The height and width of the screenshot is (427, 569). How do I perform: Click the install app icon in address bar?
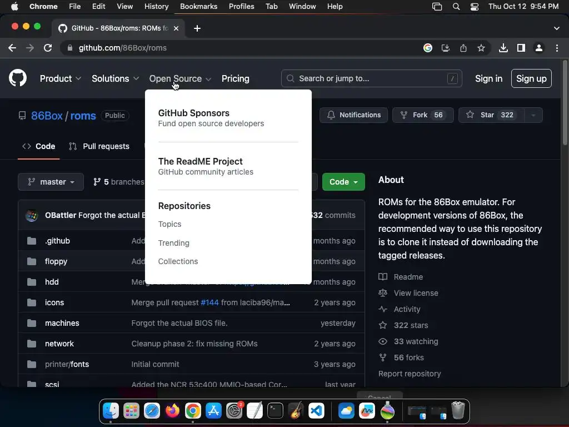click(446, 48)
